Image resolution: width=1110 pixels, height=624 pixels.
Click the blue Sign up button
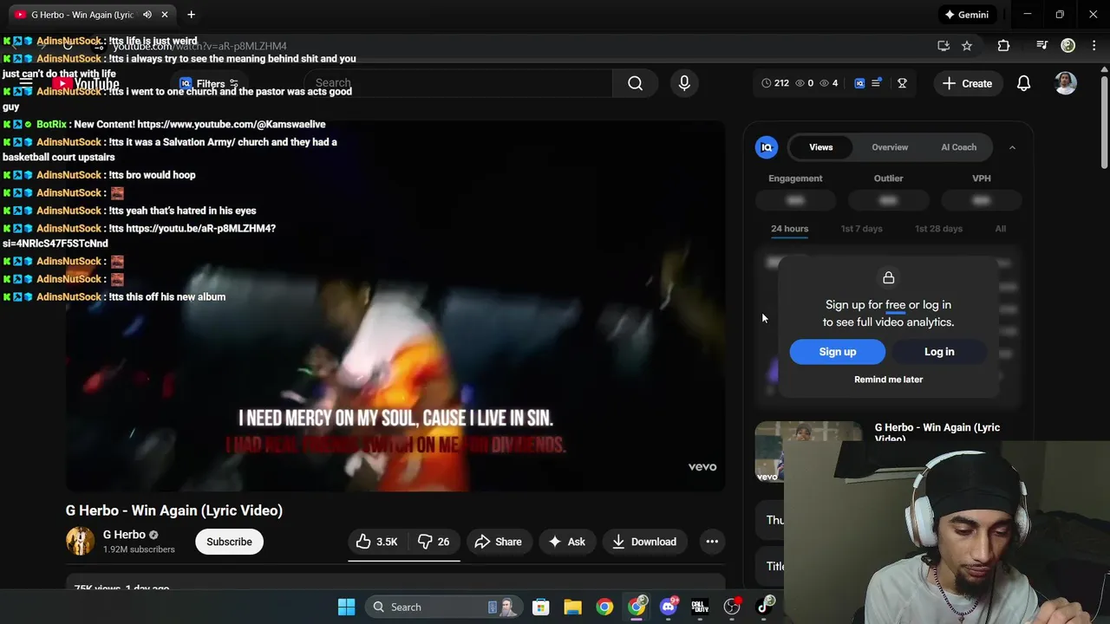tap(838, 352)
